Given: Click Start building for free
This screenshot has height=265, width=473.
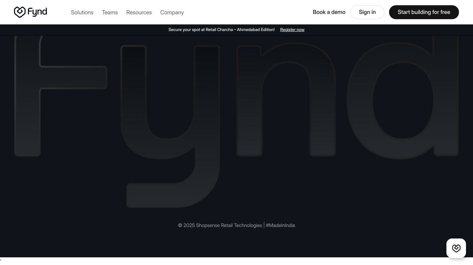Looking at the screenshot, I should 424,12.
